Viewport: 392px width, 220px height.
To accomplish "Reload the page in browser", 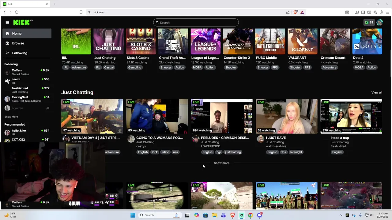I will pyautogui.click(x=17, y=12).
